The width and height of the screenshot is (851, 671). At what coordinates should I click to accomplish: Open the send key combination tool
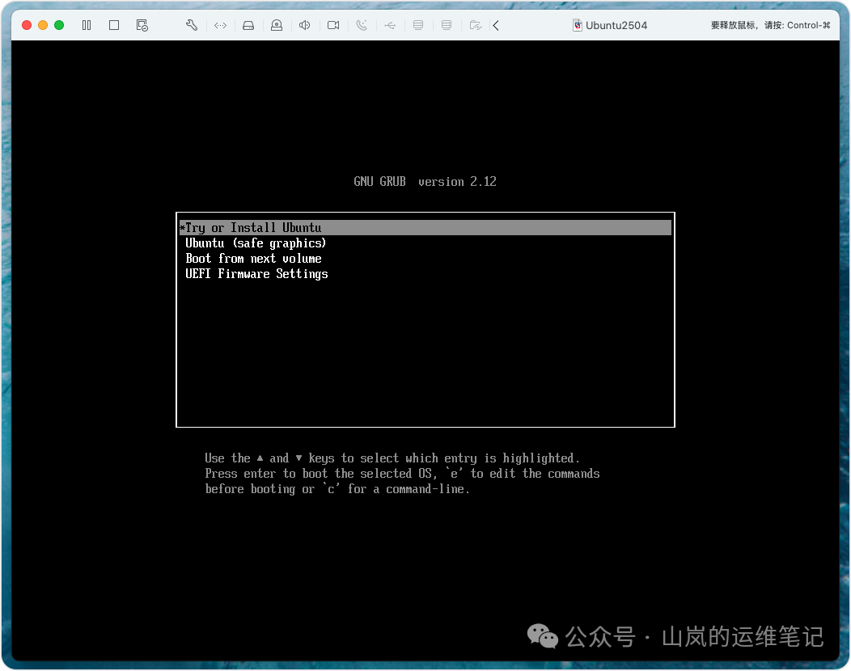click(220, 25)
